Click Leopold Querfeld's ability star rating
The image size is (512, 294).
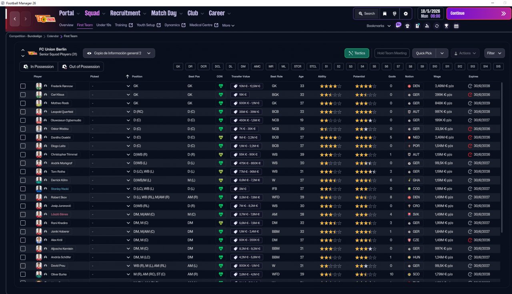330,112
